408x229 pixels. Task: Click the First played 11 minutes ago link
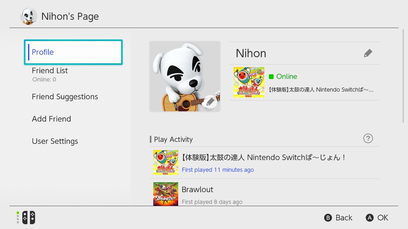218,170
